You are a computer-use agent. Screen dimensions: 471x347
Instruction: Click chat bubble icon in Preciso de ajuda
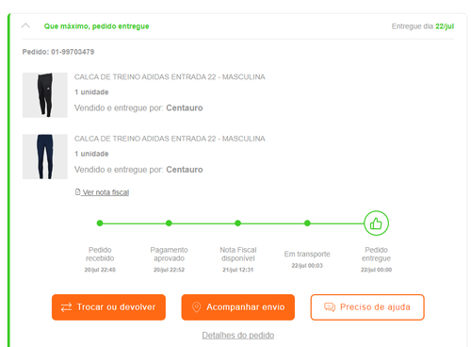pyautogui.click(x=330, y=307)
